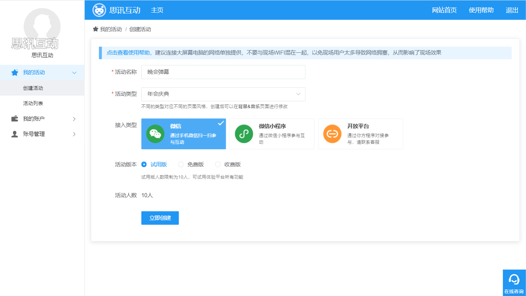Click 点击查看使用帮助 link in notice

[128, 53]
